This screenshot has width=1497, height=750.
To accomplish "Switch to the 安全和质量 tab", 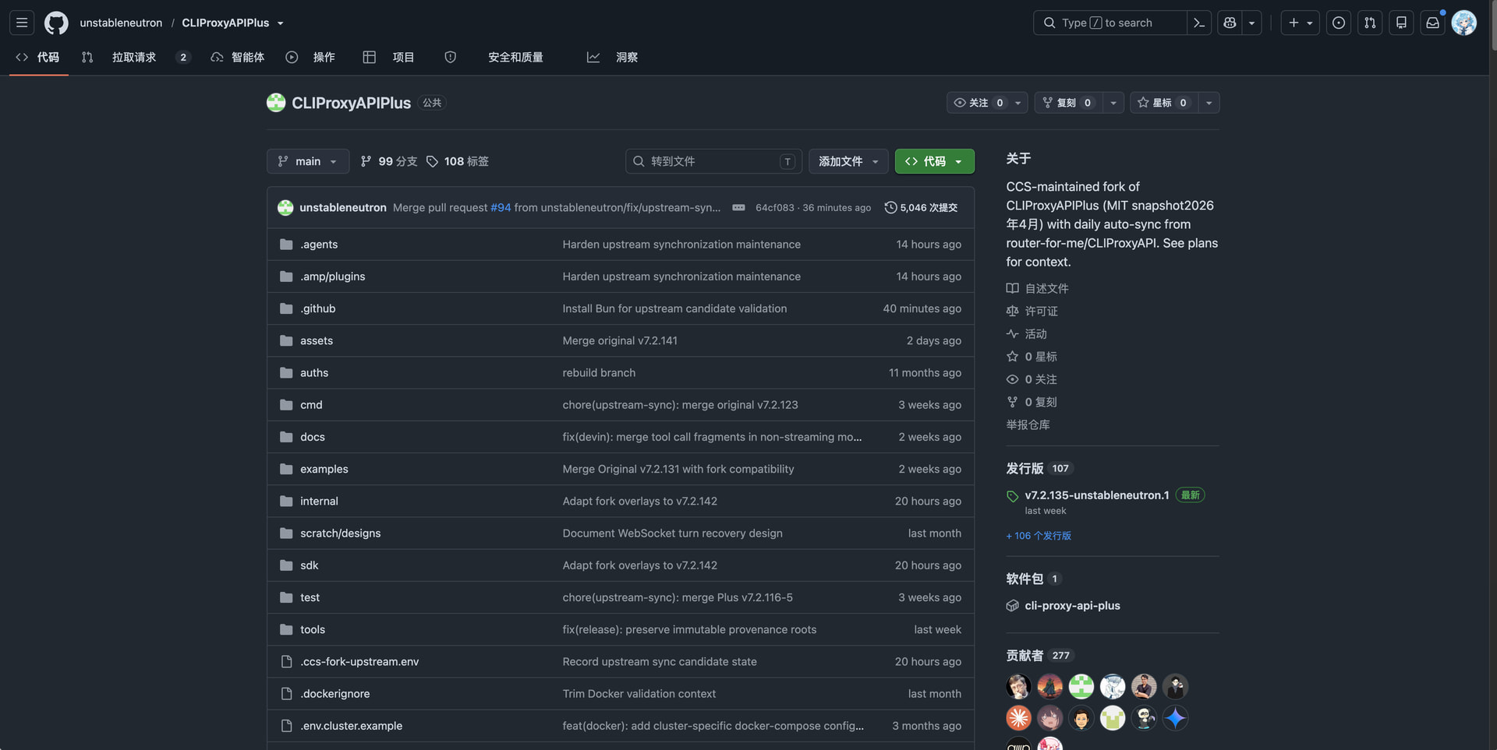I will 494,57.
